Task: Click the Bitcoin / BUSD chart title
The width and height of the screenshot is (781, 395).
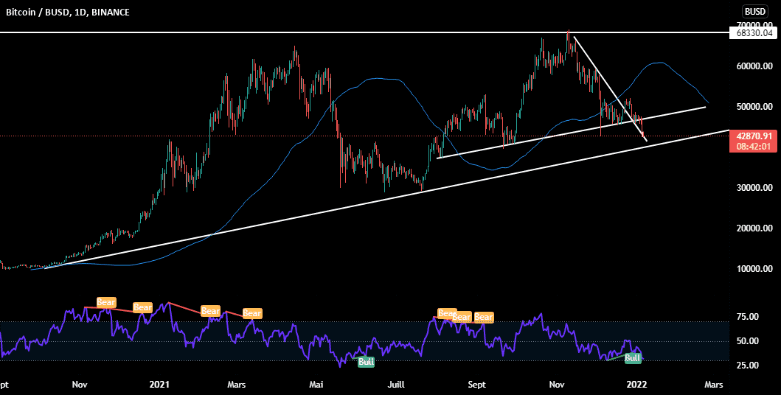Action: (x=68, y=12)
